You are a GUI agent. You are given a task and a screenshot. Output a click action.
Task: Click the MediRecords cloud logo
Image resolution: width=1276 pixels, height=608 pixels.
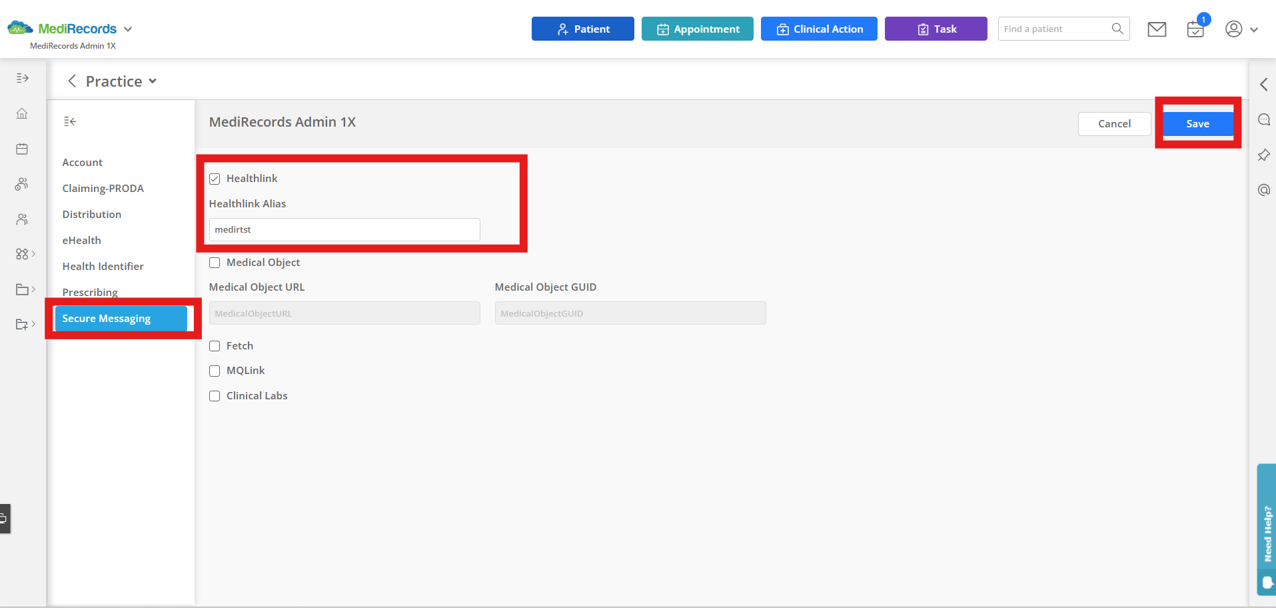pos(20,28)
